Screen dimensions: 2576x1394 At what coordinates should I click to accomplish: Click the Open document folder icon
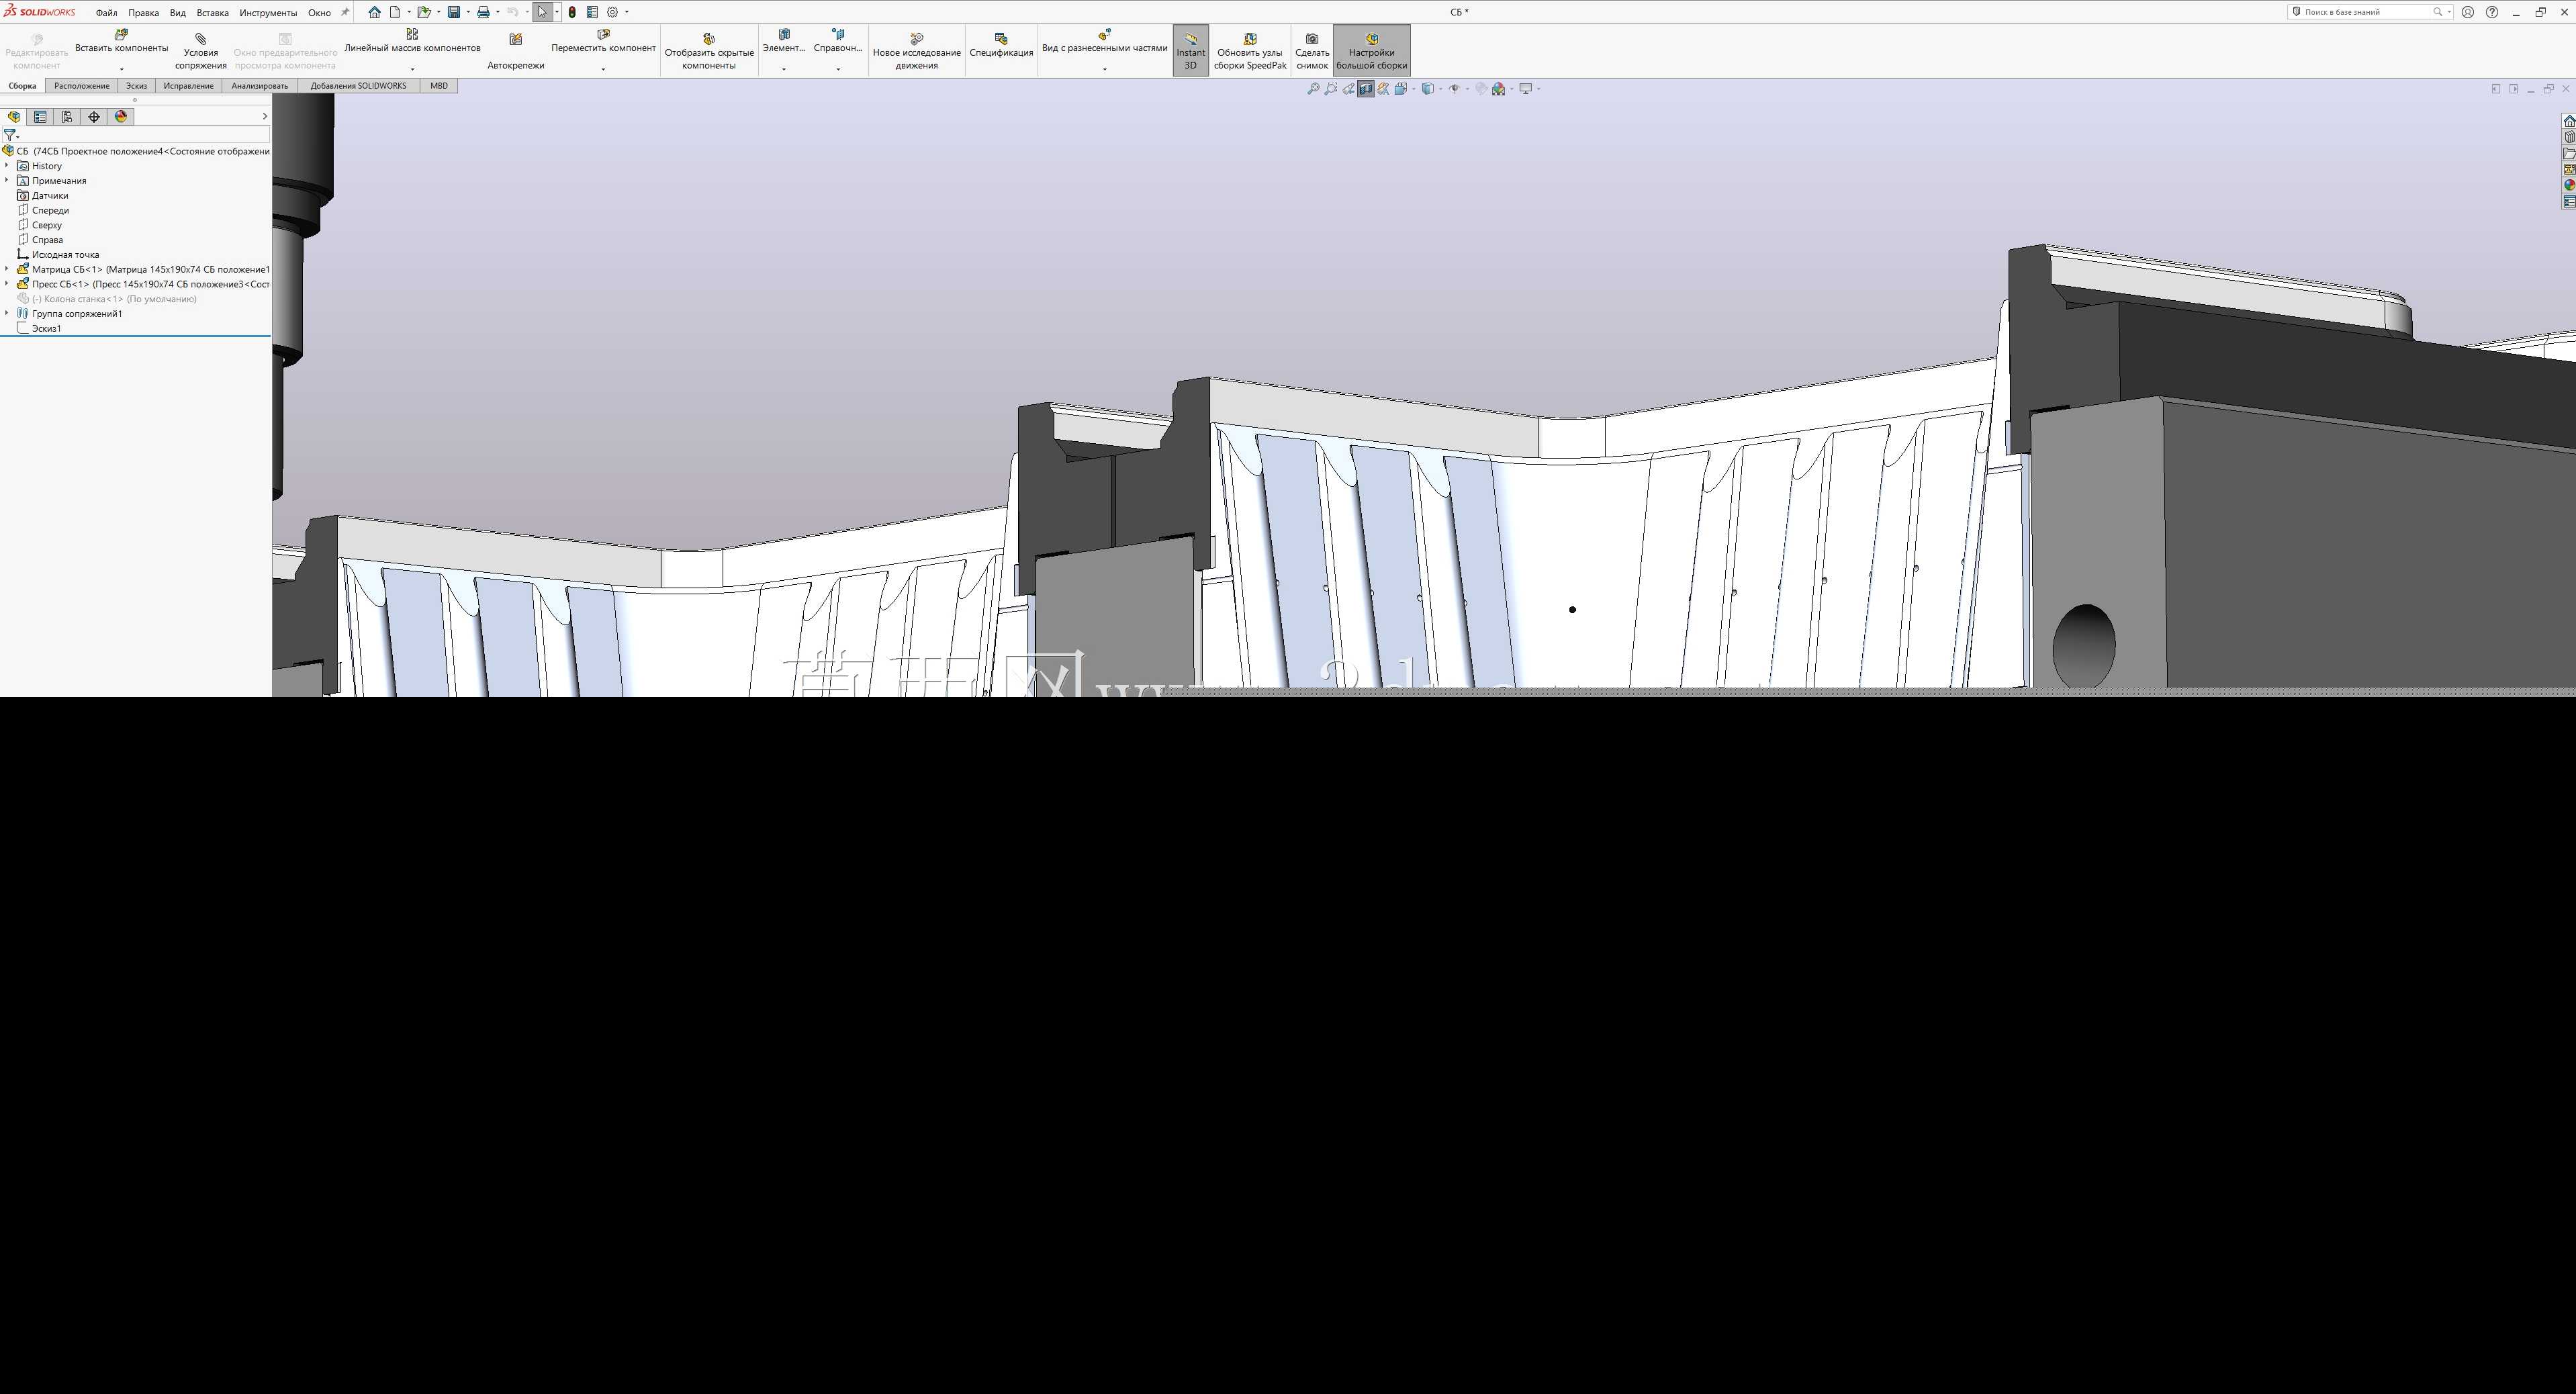coord(424,12)
